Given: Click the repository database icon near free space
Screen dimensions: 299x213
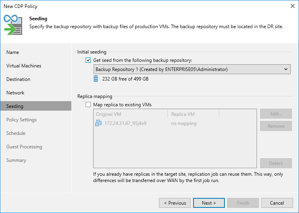Looking at the screenshot, I should [x=96, y=79].
